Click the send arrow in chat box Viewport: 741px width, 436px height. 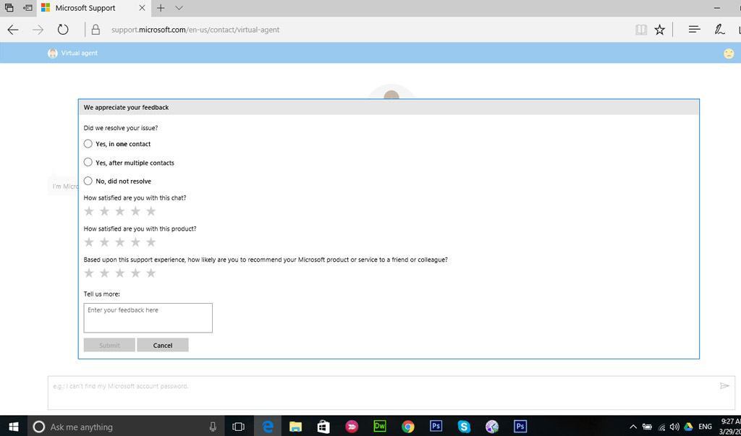tap(724, 386)
